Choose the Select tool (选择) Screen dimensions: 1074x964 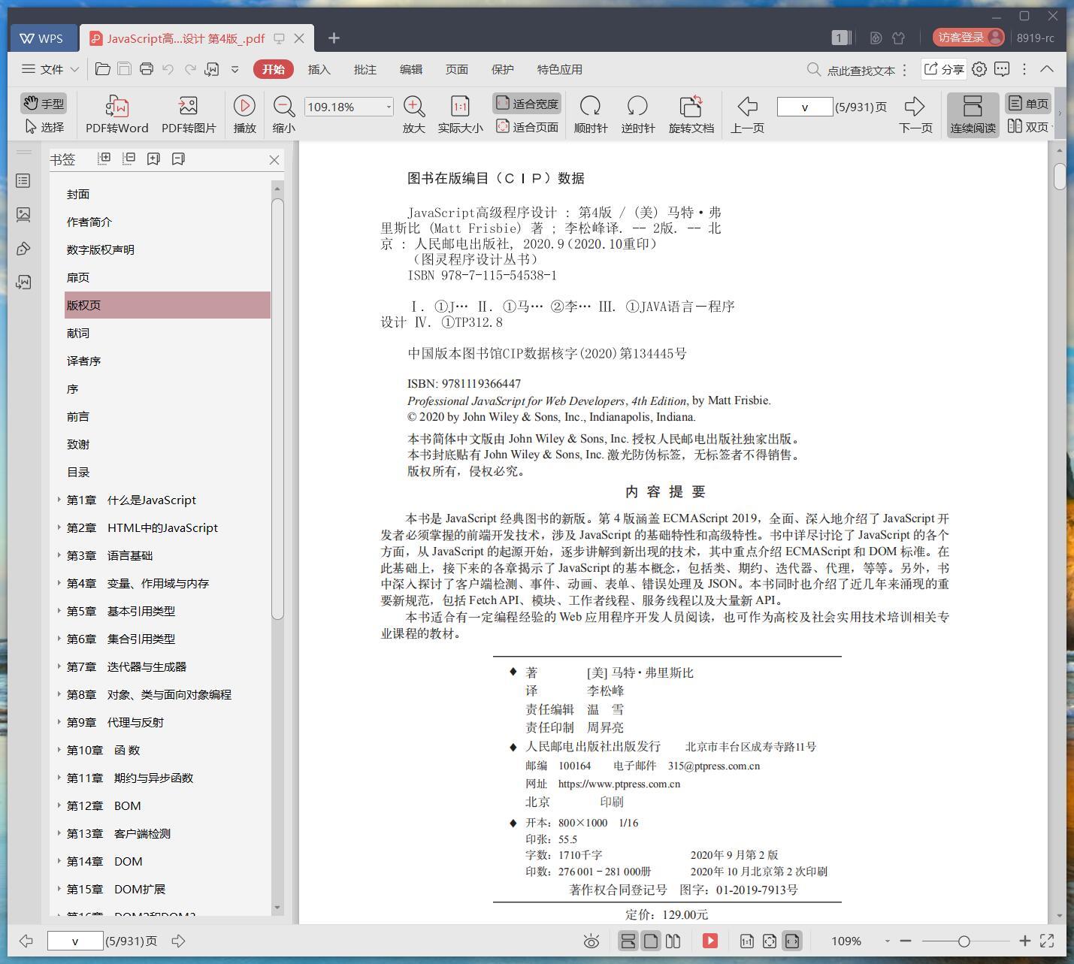(x=44, y=127)
